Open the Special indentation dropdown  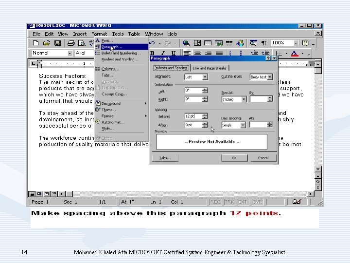244,99
